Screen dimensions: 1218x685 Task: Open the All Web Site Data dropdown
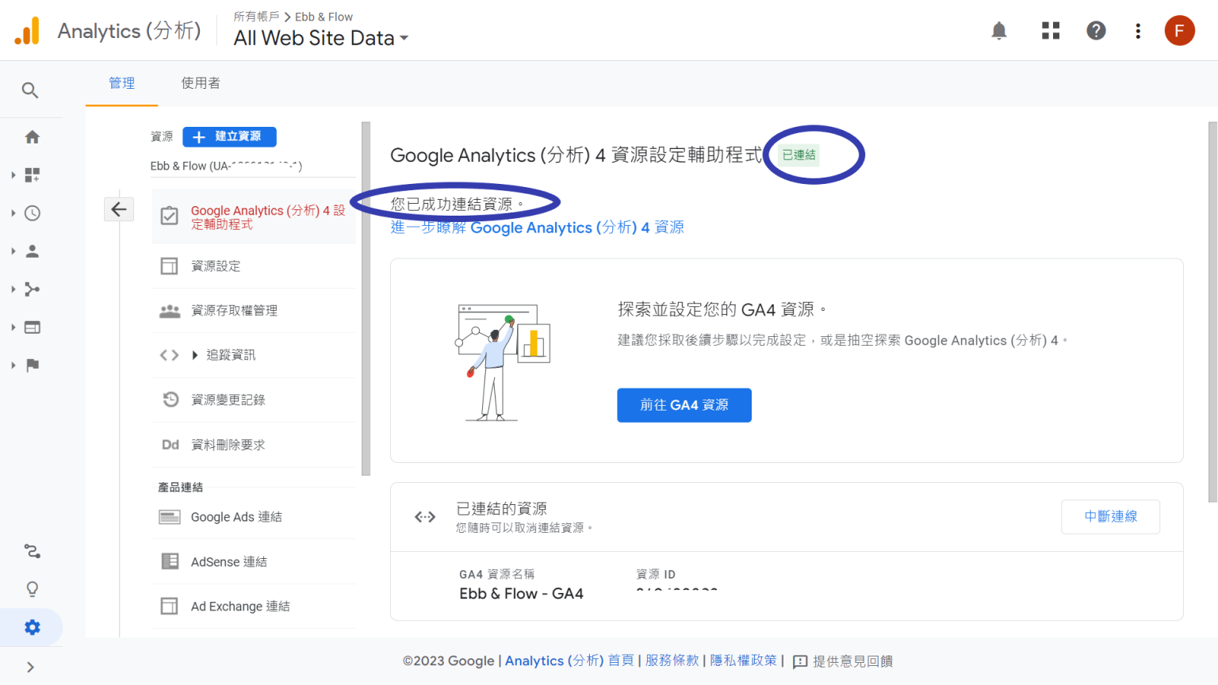click(321, 38)
